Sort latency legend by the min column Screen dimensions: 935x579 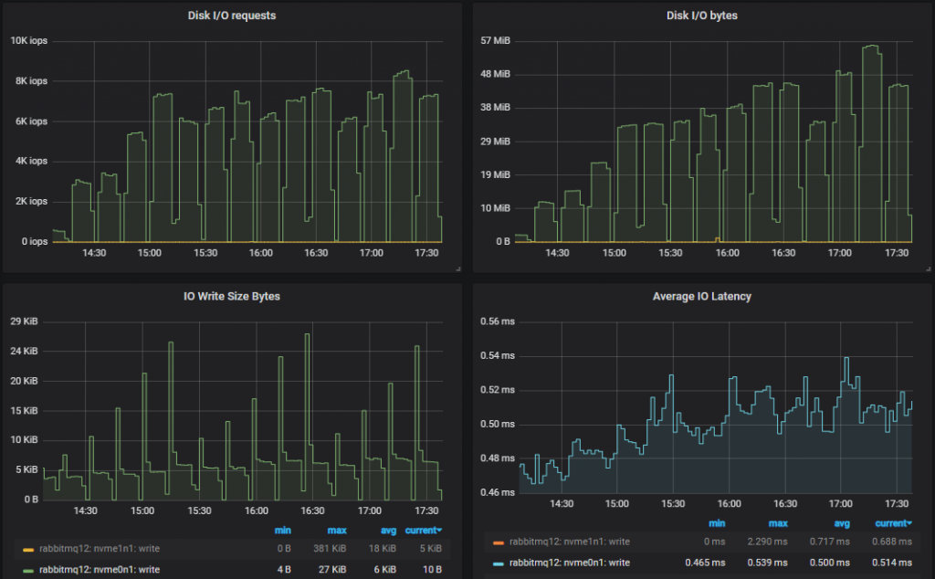pos(717,522)
